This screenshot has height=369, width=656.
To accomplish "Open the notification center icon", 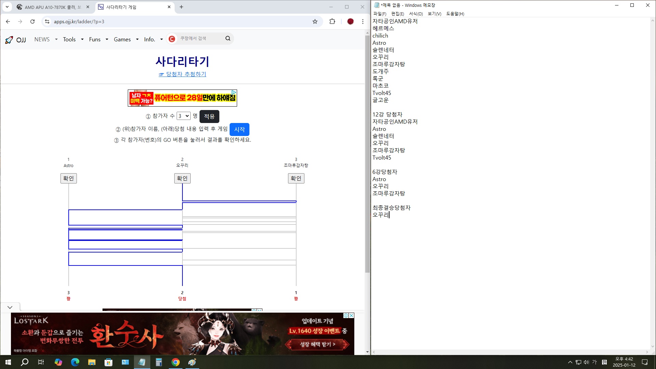I will coord(645,362).
